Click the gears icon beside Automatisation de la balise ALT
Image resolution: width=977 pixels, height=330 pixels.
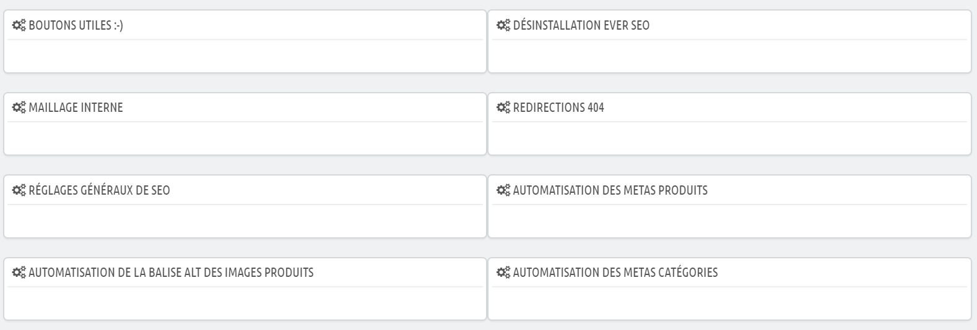(x=19, y=273)
